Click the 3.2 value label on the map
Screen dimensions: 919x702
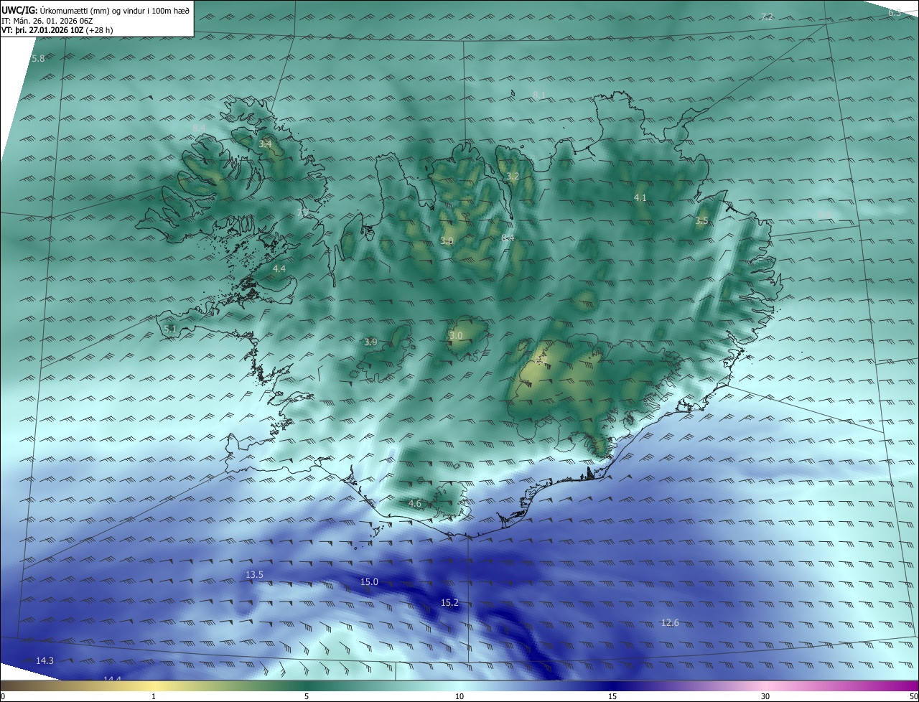(x=513, y=176)
